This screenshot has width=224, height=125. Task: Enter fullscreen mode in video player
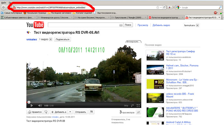tap(138, 105)
